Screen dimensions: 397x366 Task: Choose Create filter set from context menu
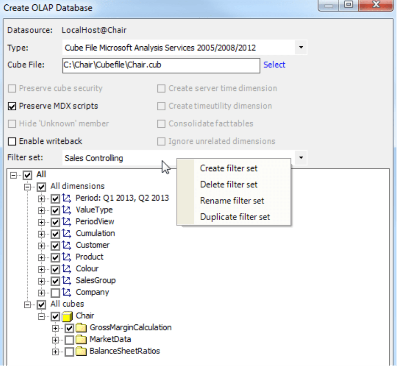tap(229, 168)
